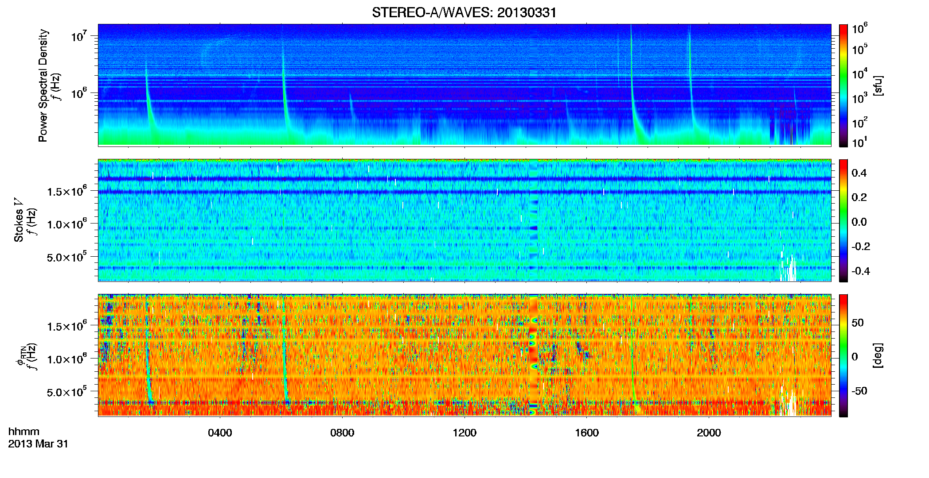Click inside the phi RTN spectrogram panel
The height and width of the screenshot is (478, 929).
[x=464, y=355]
